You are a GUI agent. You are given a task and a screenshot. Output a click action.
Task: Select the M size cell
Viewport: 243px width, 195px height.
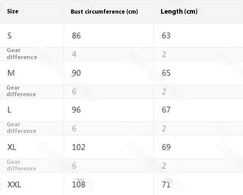(11, 73)
